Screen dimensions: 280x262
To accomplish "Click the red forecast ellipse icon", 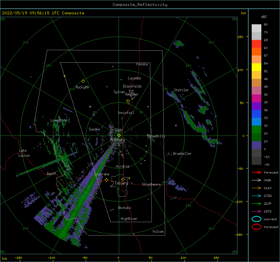I will tap(256, 227).
